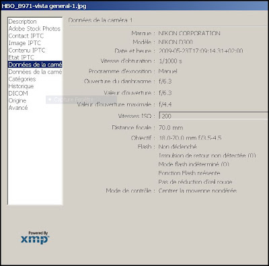This screenshot has width=269, height=266.
Task: Click the f/4.4 maximum aperture value
Action: pos(165,104)
